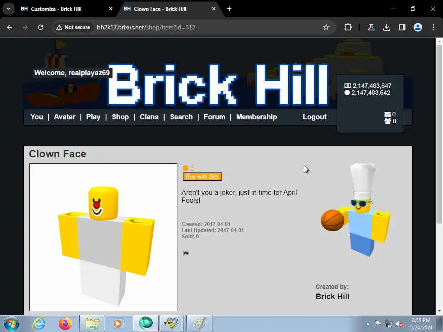Report item with the flag icon

tap(186, 253)
